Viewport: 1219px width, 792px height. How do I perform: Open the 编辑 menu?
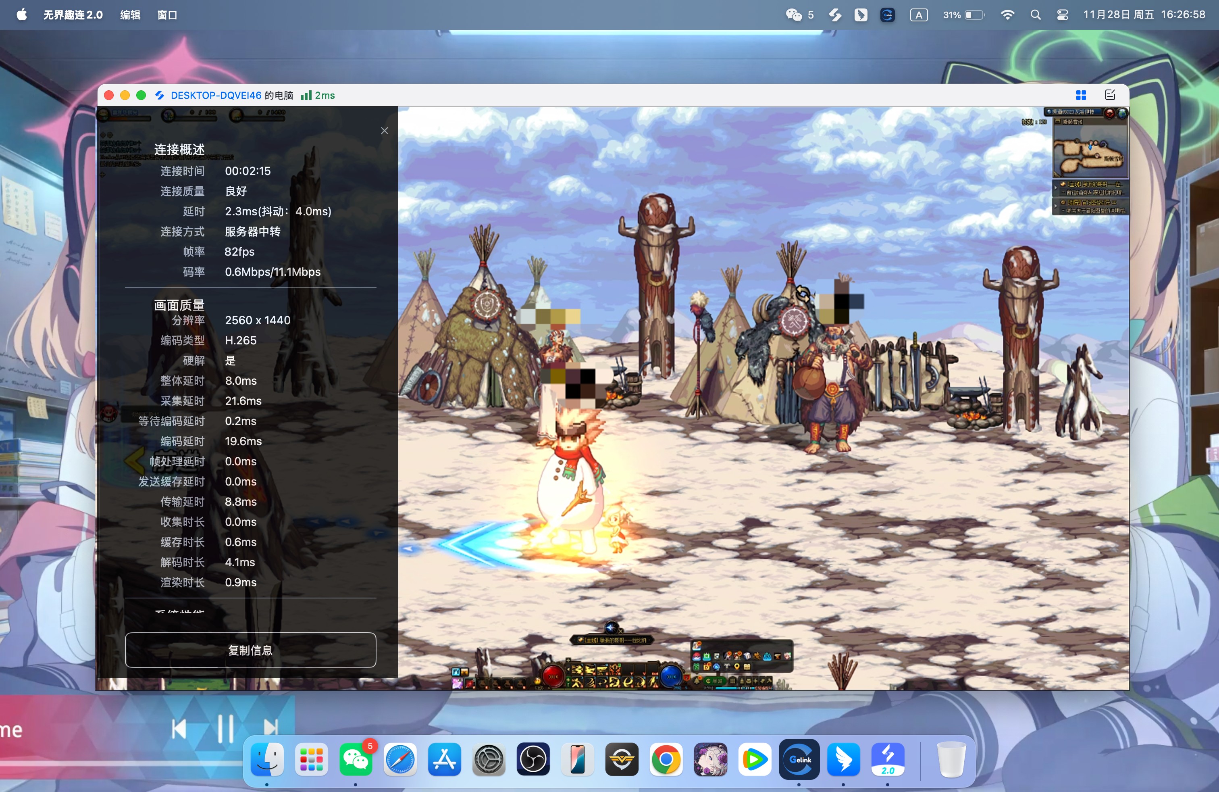pyautogui.click(x=130, y=15)
